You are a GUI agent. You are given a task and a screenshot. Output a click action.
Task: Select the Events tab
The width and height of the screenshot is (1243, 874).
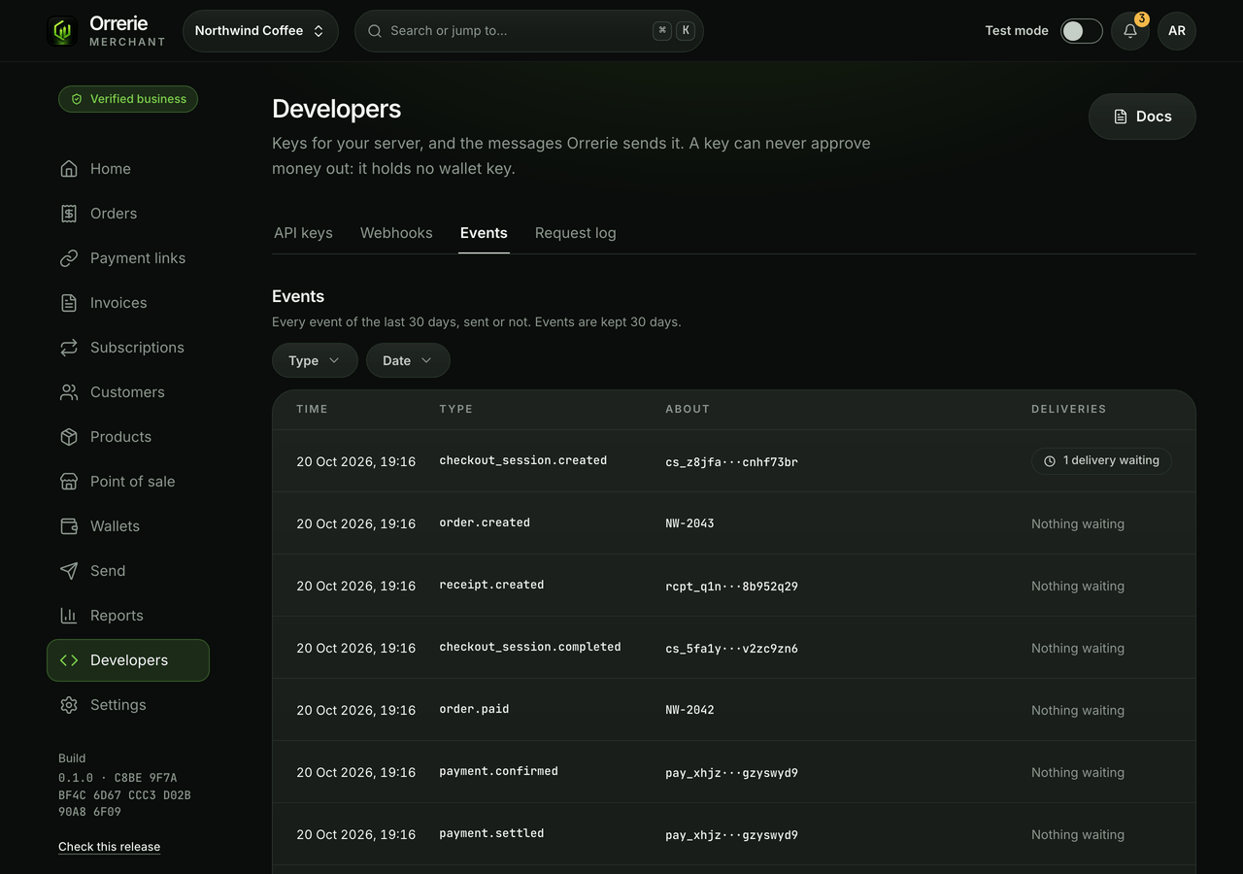coord(484,233)
